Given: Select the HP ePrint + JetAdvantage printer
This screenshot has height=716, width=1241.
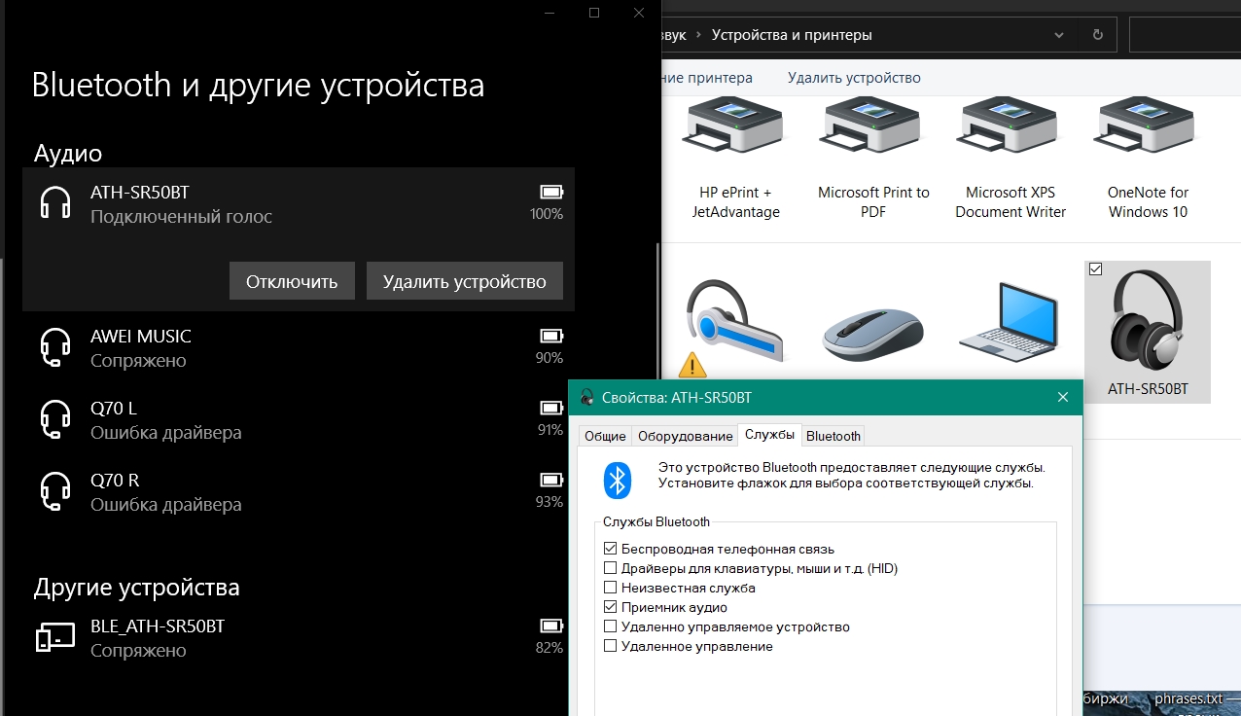Looking at the screenshot, I should click(736, 161).
